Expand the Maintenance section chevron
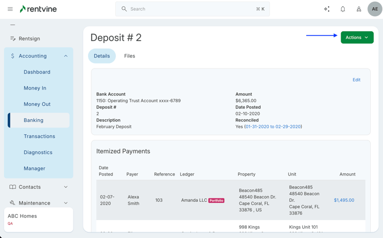Screen dimensions: 383x238 click(66, 203)
